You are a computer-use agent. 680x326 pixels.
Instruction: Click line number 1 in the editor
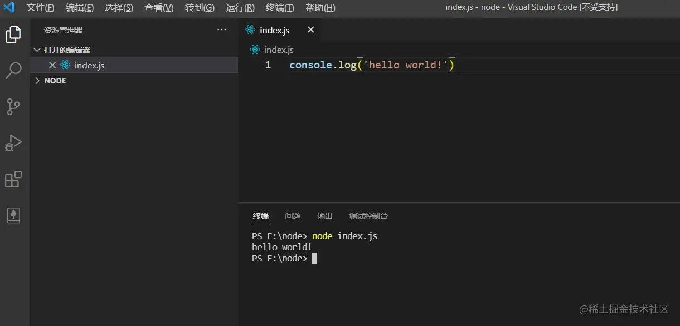[268, 65]
